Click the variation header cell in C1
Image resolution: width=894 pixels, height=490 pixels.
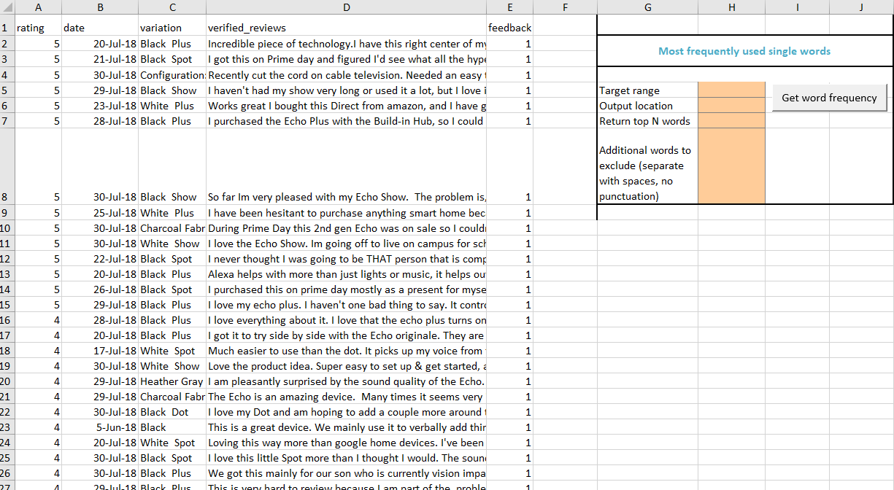172,28
